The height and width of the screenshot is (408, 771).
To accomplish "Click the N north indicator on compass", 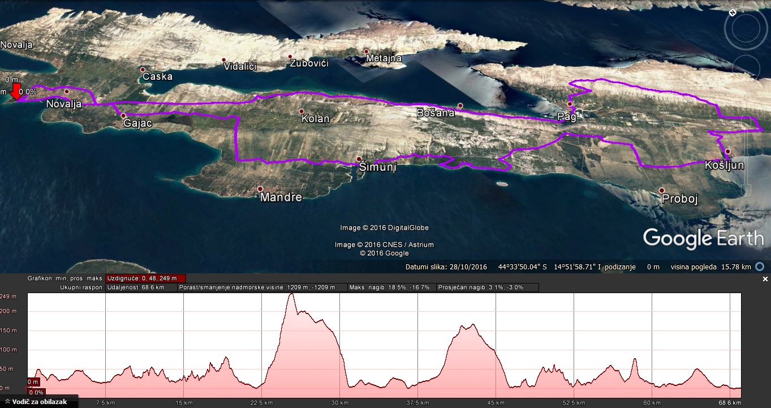I will 733,12.
